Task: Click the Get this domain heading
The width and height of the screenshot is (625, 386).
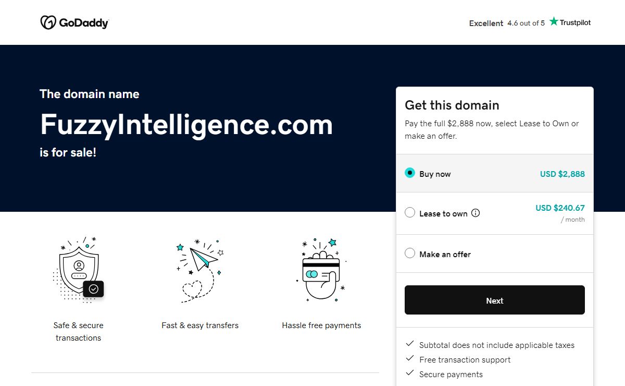Action: click(x=452, y=105)
